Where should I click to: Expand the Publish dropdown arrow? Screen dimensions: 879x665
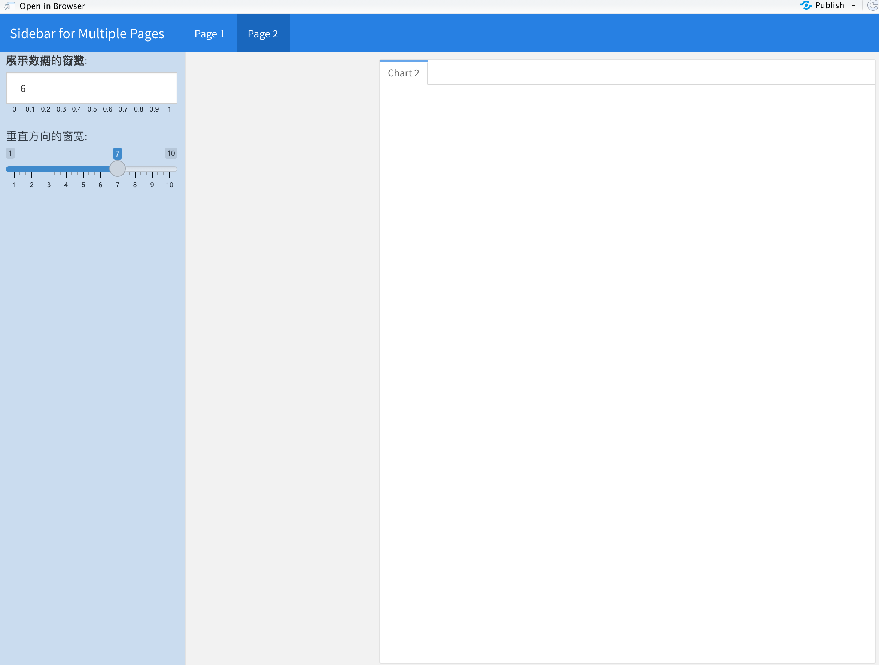tap(854, 6)
